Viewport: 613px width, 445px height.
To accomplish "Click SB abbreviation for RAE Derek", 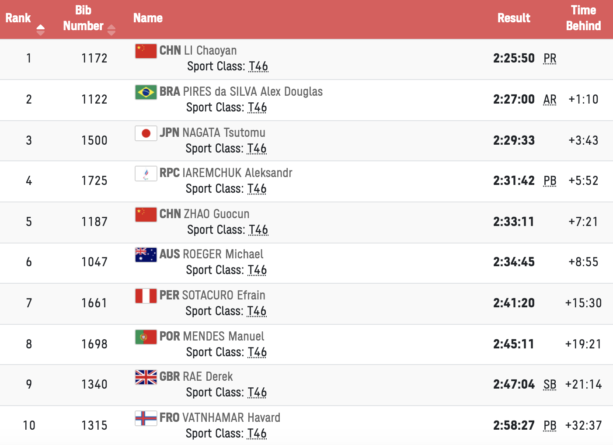I will 550,385.
